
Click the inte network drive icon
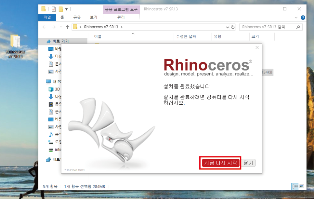(x=51, y=150)
